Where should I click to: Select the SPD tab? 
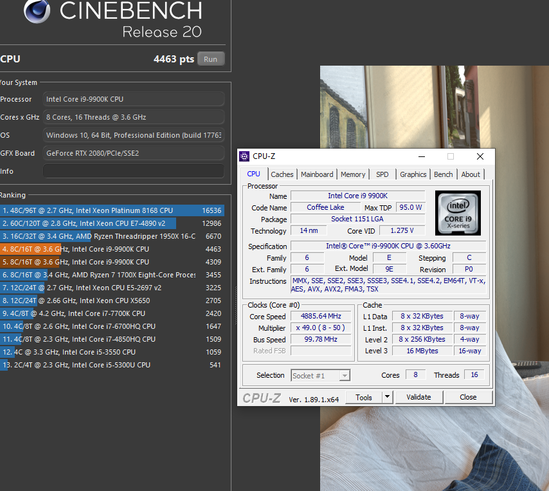tap(382, 174)
